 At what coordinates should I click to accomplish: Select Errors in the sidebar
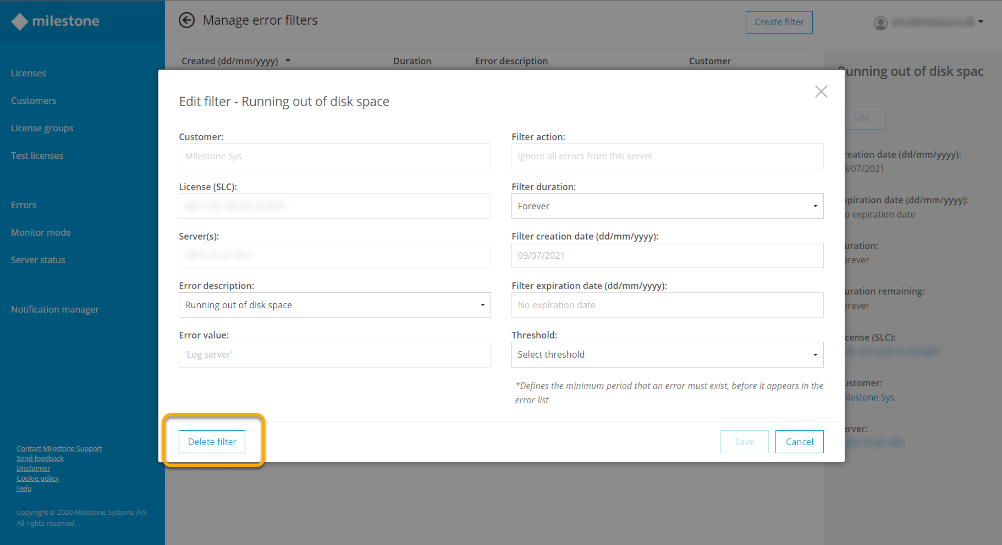tap(24, 204)
